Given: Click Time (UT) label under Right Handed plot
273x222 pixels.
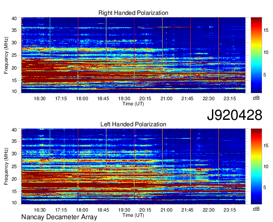Looking at the screenshot, I should tap(133, 104).
